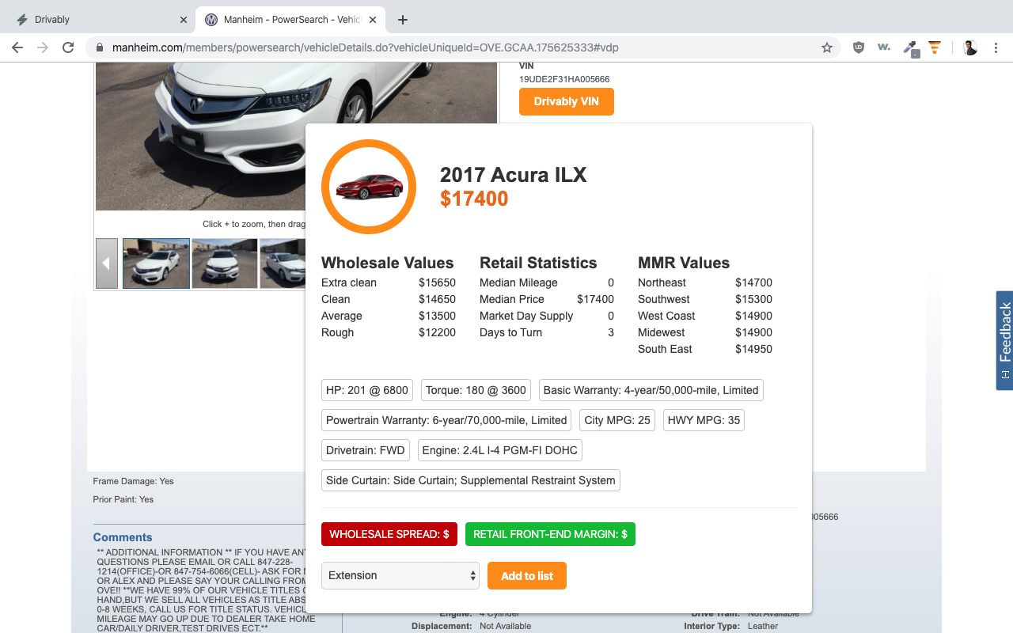This screenshot has width=1013, height=633.
Task: Open the Feedback side tab
Action: pos(1004,340)
